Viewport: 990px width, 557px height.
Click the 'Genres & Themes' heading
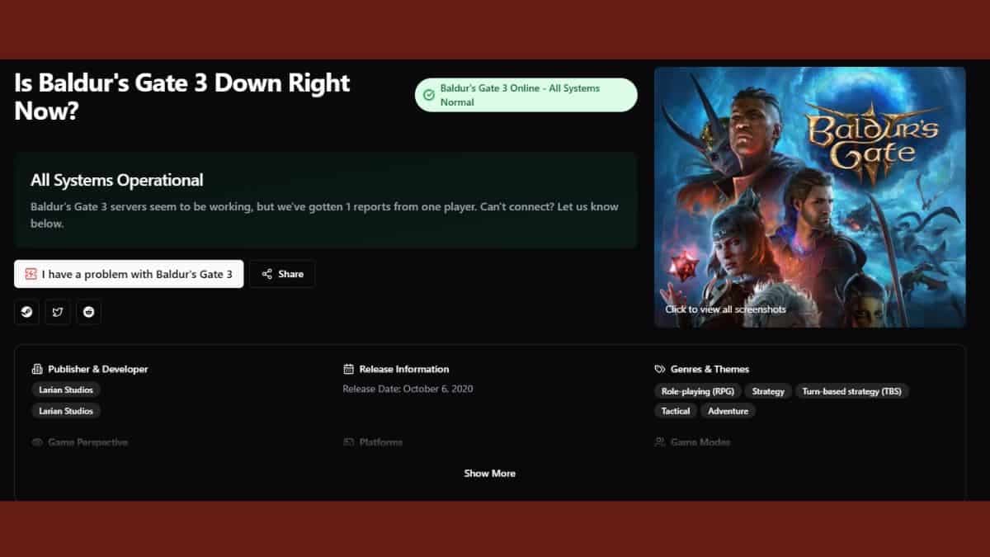tap(709, 369)
